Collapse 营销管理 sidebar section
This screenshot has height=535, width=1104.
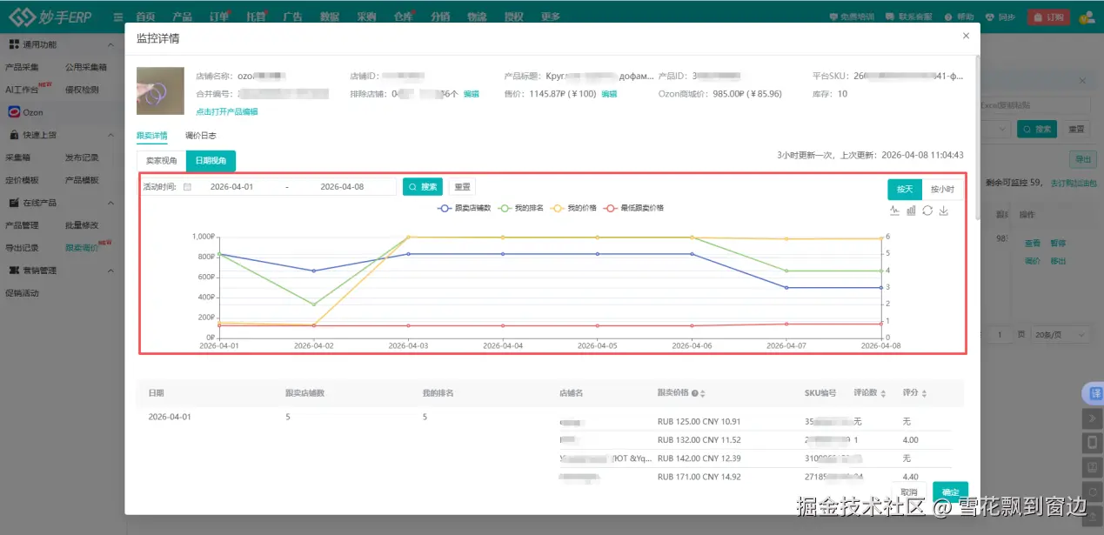click(x=110, y=271)
